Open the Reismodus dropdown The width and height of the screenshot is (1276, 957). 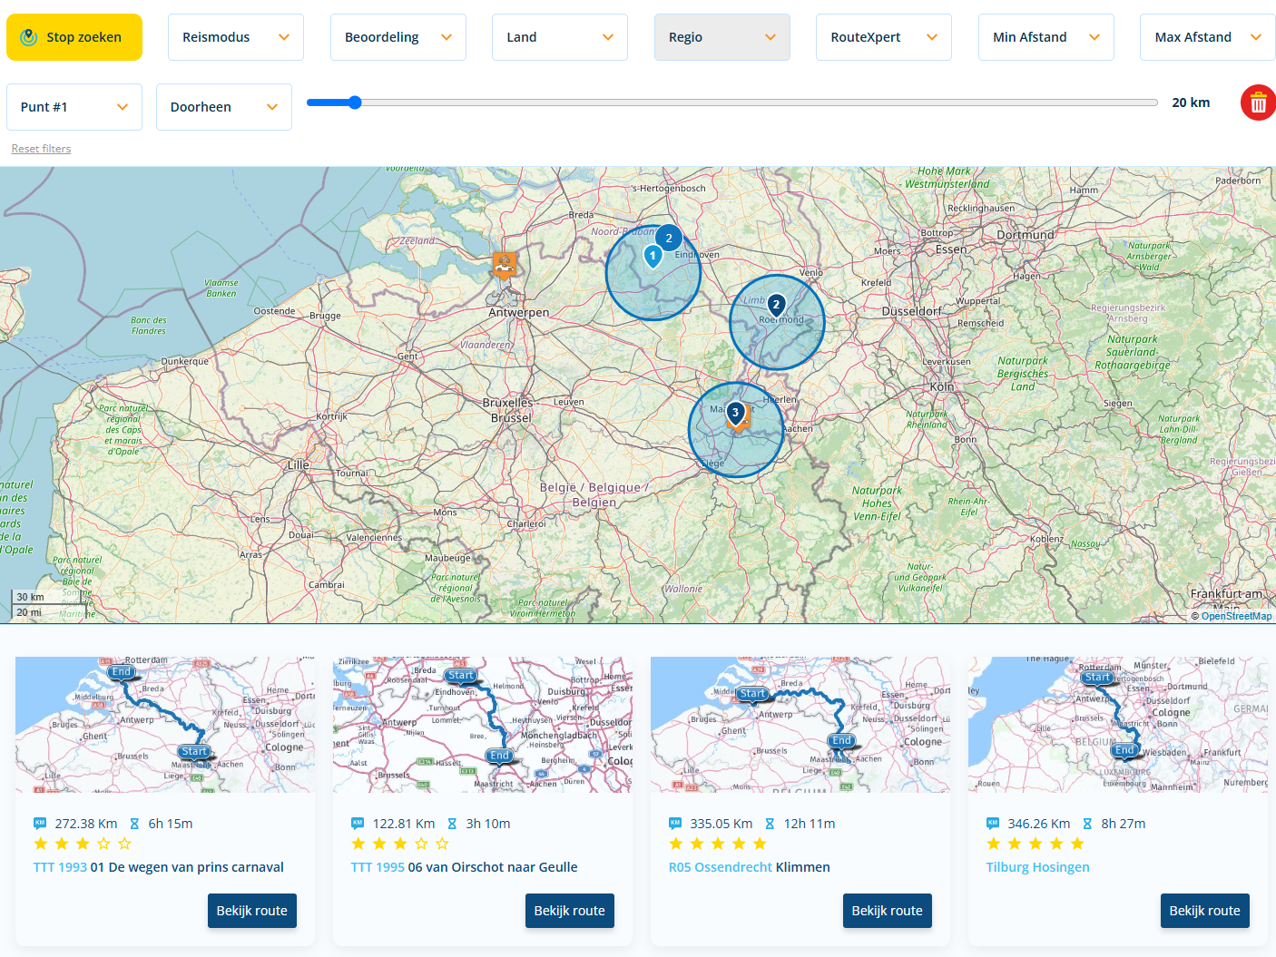click(x=236, y=37)
